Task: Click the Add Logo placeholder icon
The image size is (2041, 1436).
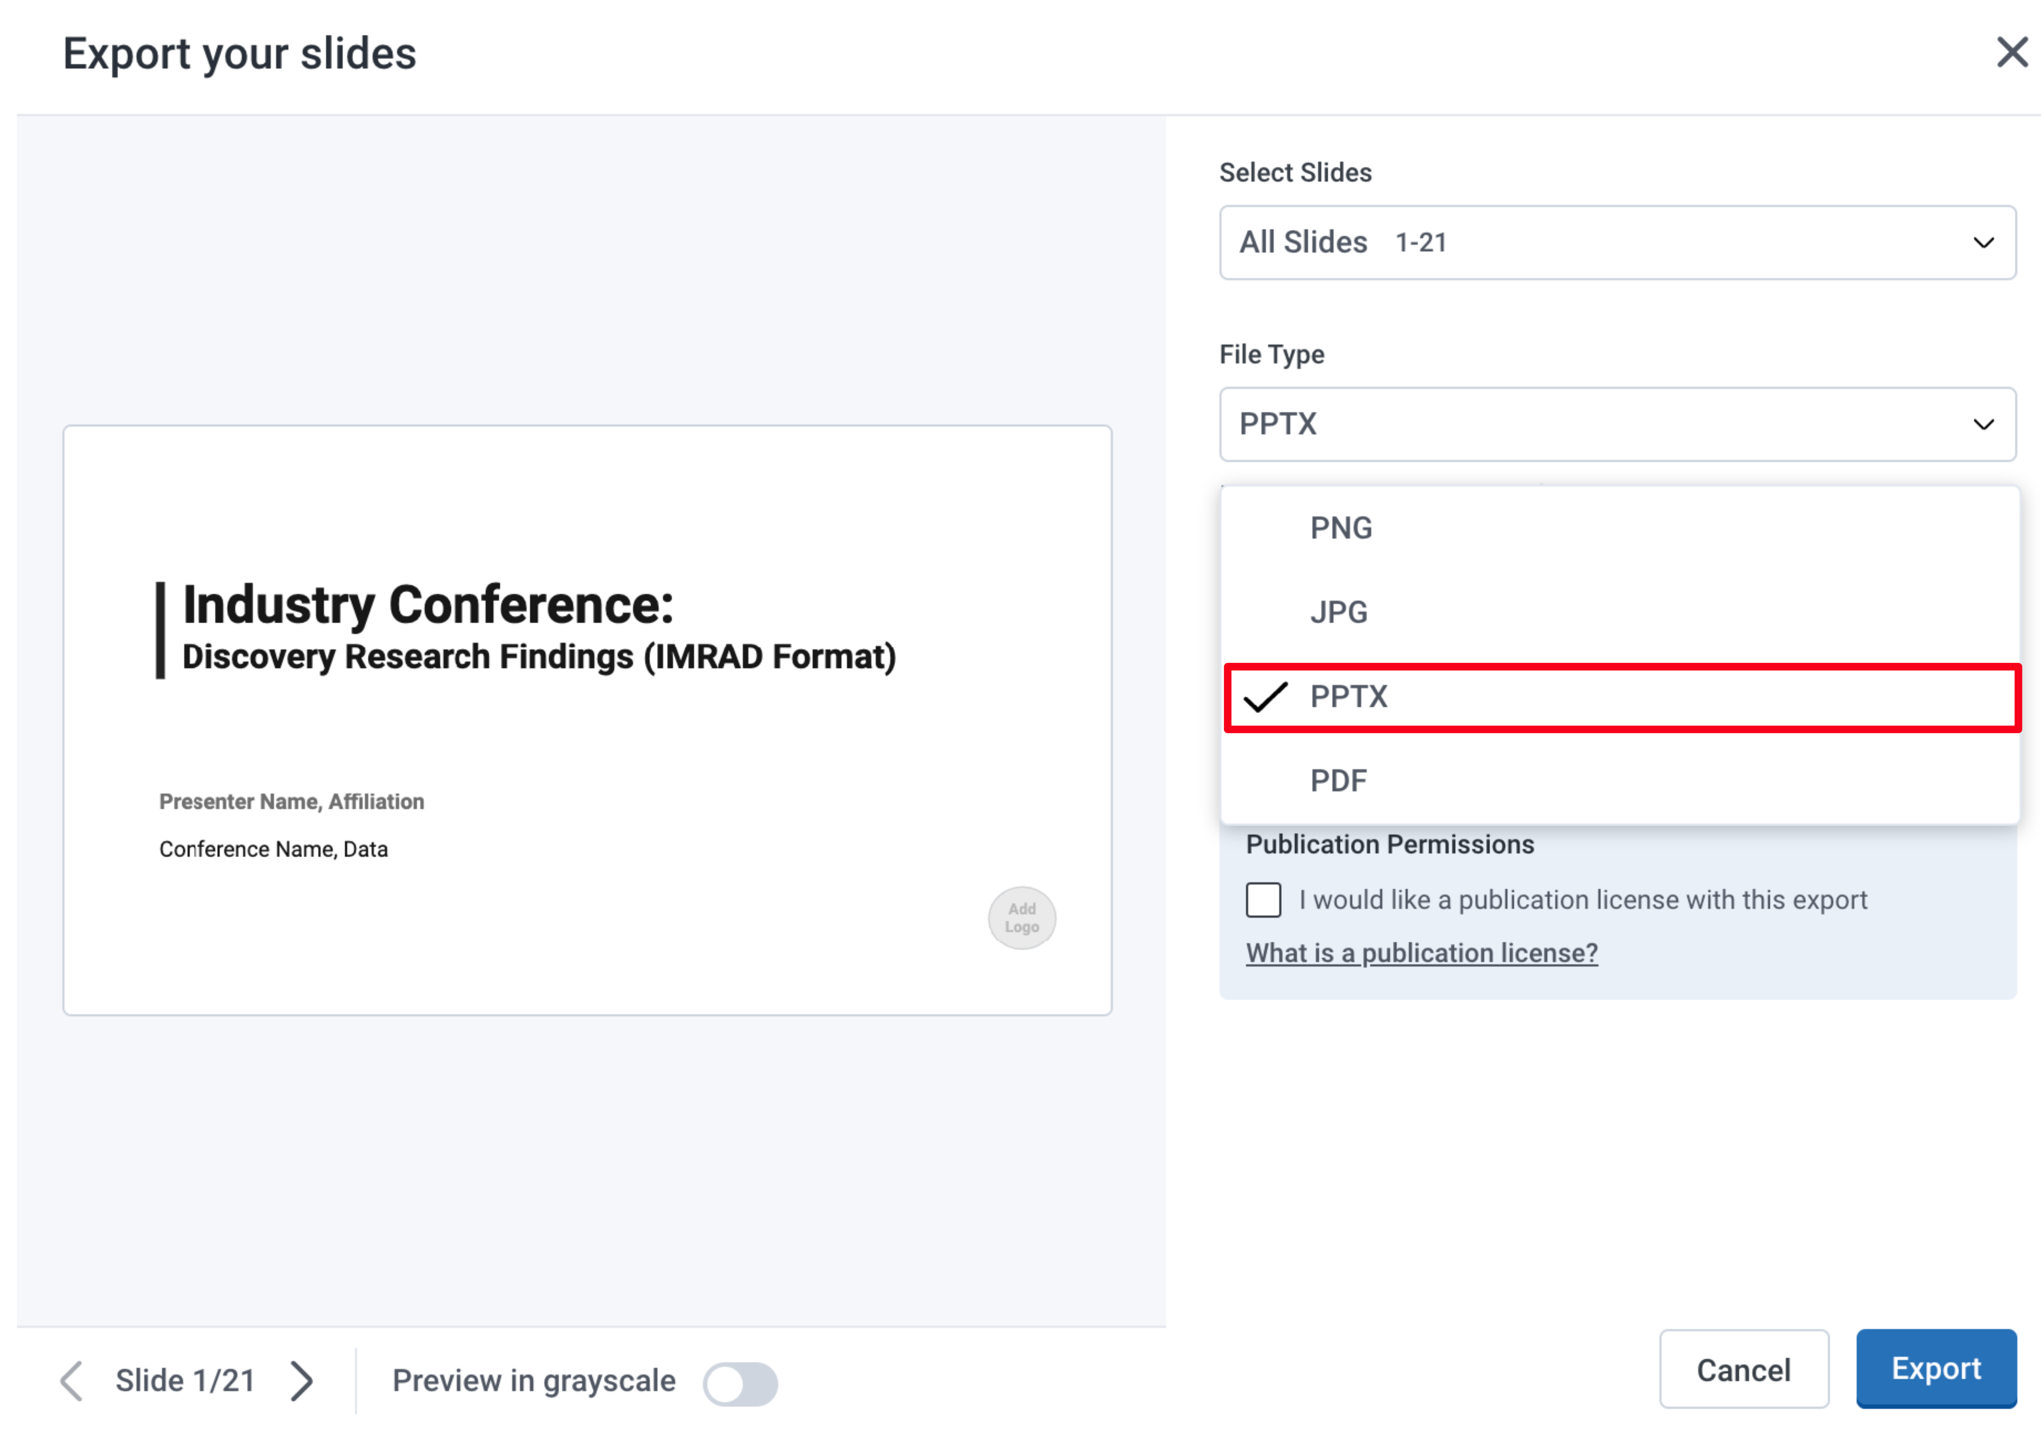Action: 1021,918
